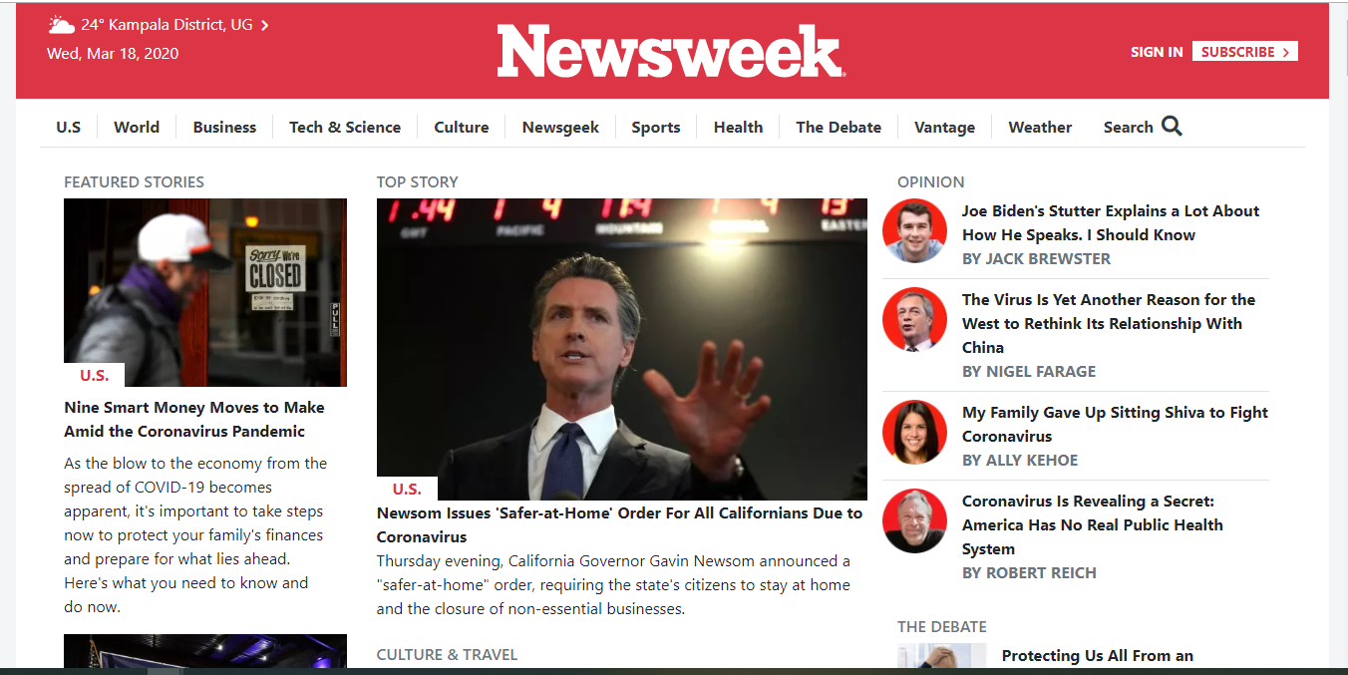The width and height of the screenshot is (1348, 675).
Task: Click the cloudy weather icon in header
Action: [61, 25]
